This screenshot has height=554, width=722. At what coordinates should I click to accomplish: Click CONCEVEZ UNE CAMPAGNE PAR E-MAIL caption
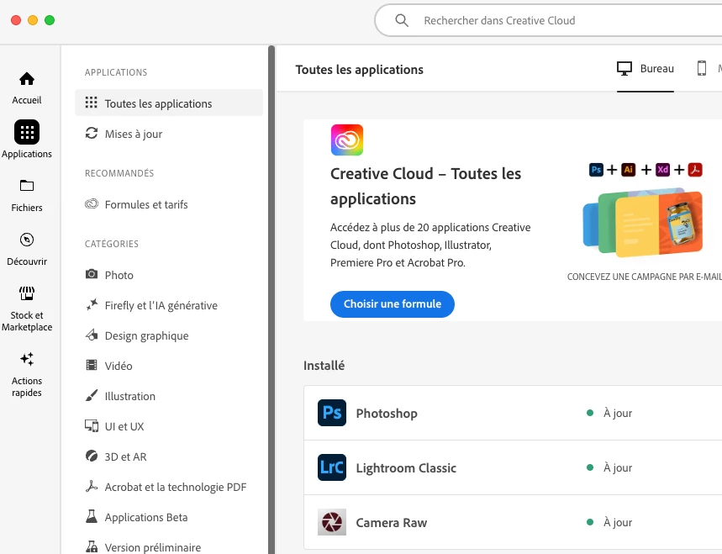[644, 277]
